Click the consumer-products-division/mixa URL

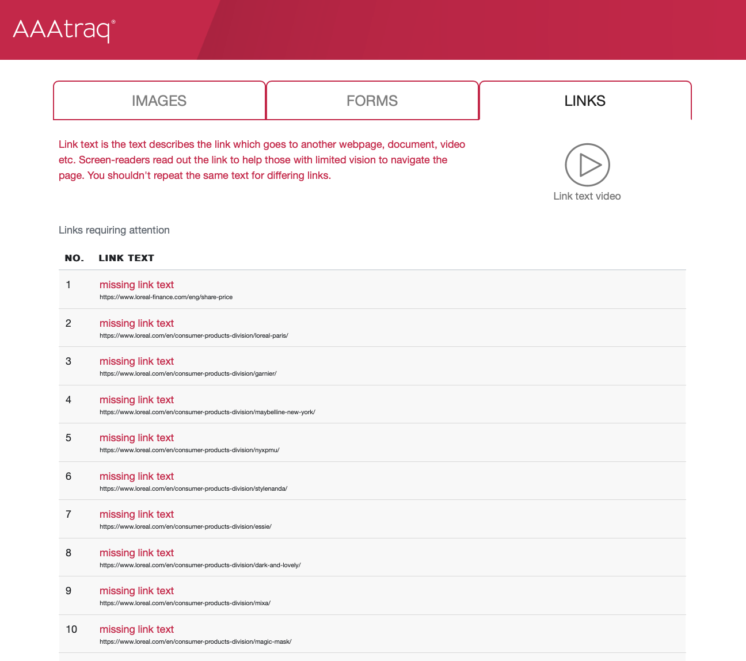(185, 603)
